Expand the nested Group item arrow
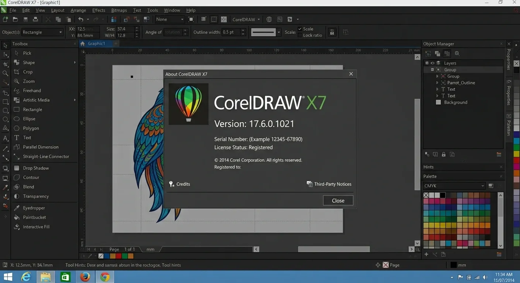Viewport: 520px width, 283px height. (x=437, y=76)
